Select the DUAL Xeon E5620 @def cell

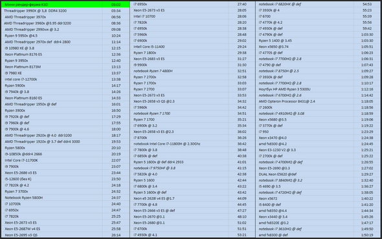[305, 174]
